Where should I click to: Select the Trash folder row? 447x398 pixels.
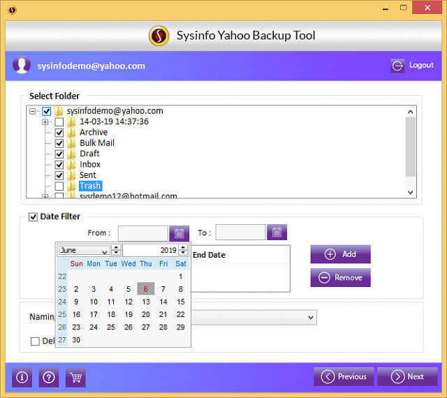click(x=90, y=186)
